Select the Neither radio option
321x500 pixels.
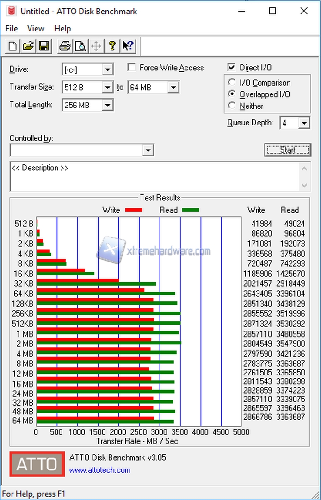click(x=232, y=106)
